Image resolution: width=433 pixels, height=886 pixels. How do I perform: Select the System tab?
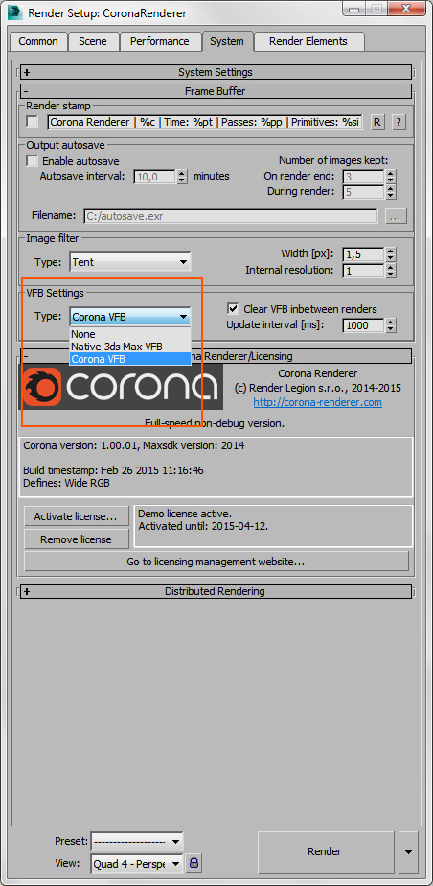pos(227,42)
